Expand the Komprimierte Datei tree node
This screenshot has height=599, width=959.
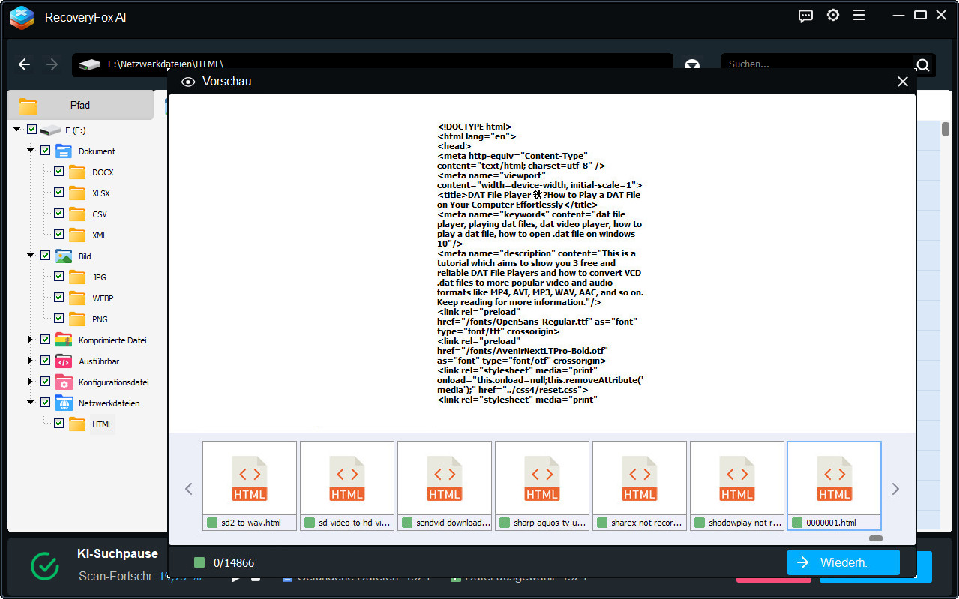pyautogui.click(x=31, y=340)
